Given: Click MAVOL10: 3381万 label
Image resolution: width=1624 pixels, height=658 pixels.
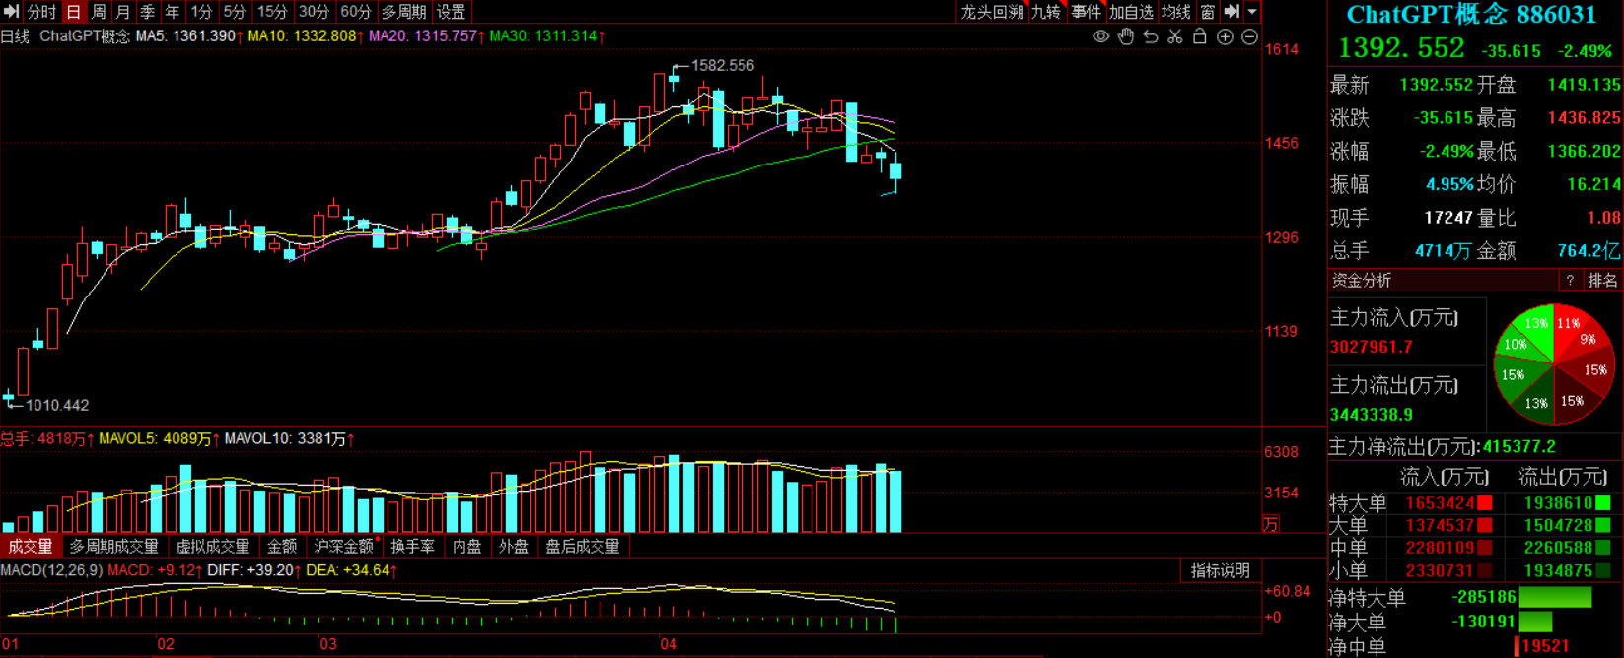Looking at the screenshot, I should tap(290, 439).
